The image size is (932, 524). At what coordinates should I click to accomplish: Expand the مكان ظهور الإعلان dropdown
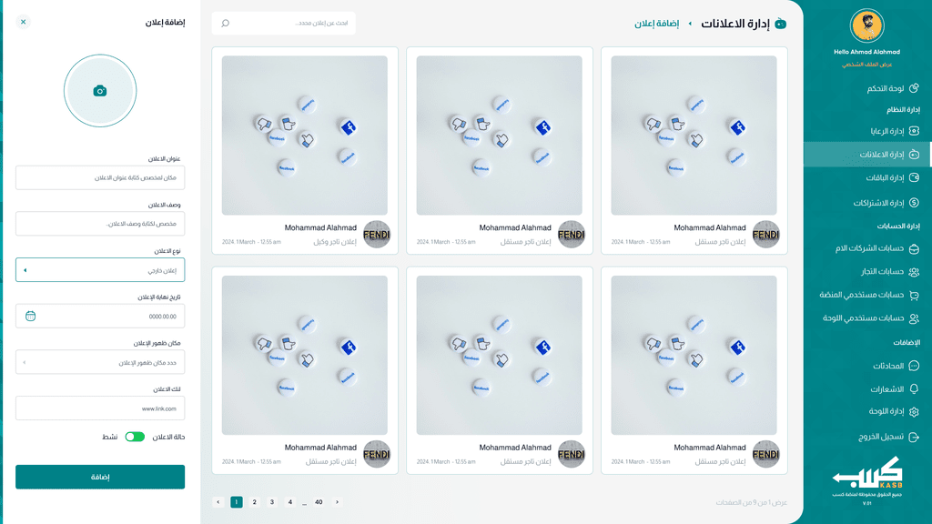(x=100, y=362)
